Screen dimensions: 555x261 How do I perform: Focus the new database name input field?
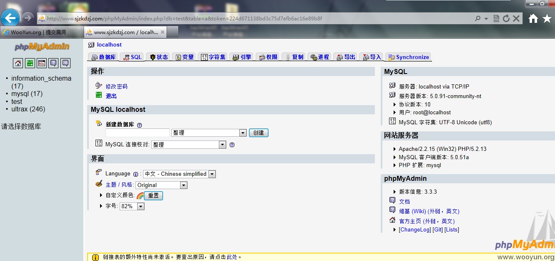tap(138, 133)
